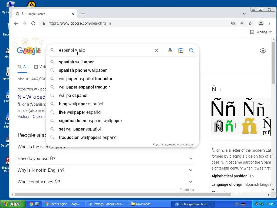Bookmark this tab with star
The width and height of the screenshot is (277, 208).
(250, 23)
